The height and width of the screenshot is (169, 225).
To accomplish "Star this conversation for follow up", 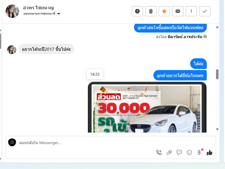I will [164, 11].
